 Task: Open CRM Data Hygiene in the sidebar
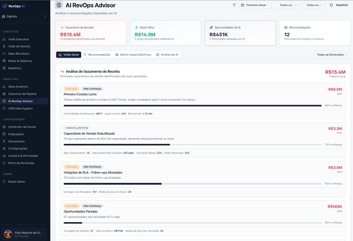pyautogui.click(x=24, y=108)
